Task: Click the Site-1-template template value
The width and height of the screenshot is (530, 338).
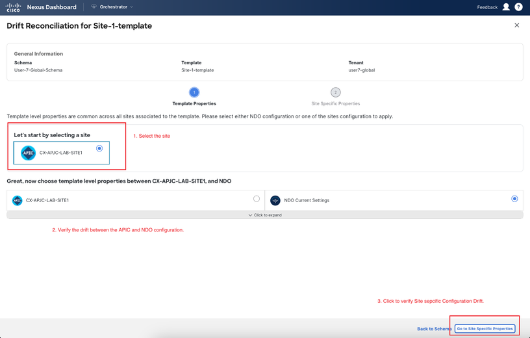Action: point(197,70)
